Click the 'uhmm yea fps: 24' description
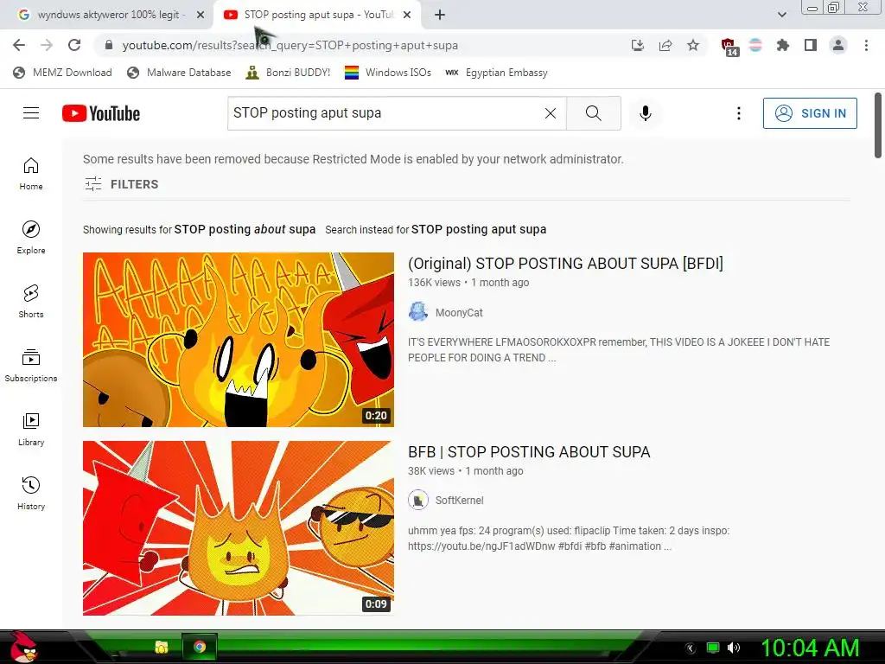 [569, 538]
